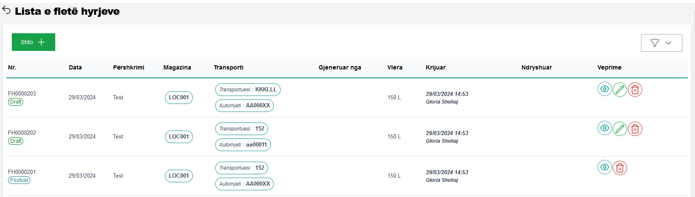Click the back arrow beside the page title
This screenshot has width=695, height=197.
pos(6,11)
